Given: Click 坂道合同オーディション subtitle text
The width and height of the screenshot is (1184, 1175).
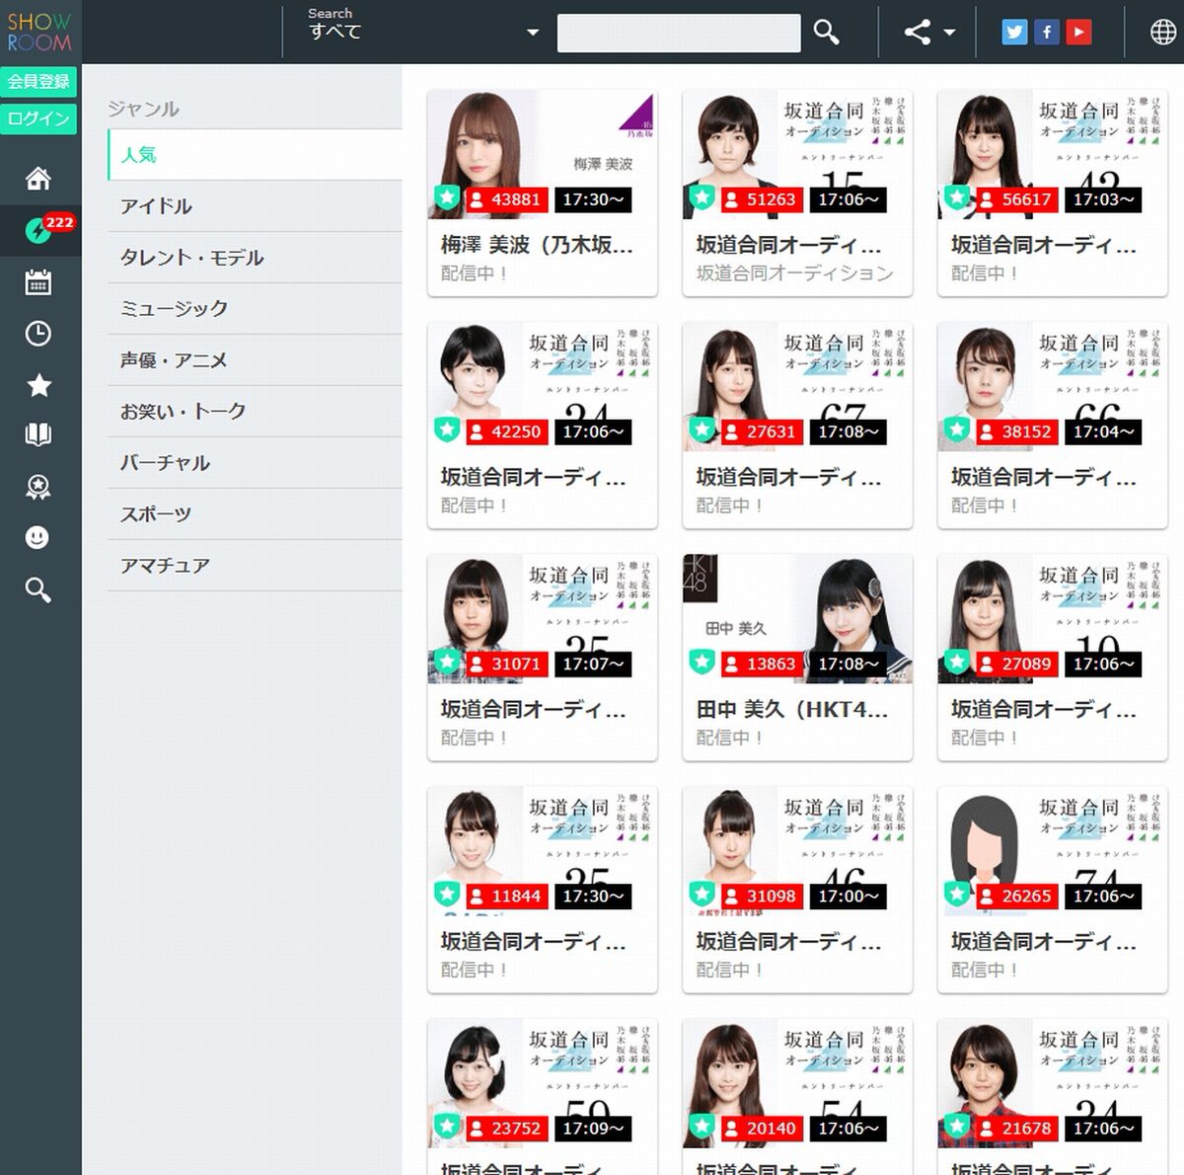Looking at the screenshot, I should tap(794, 274).
